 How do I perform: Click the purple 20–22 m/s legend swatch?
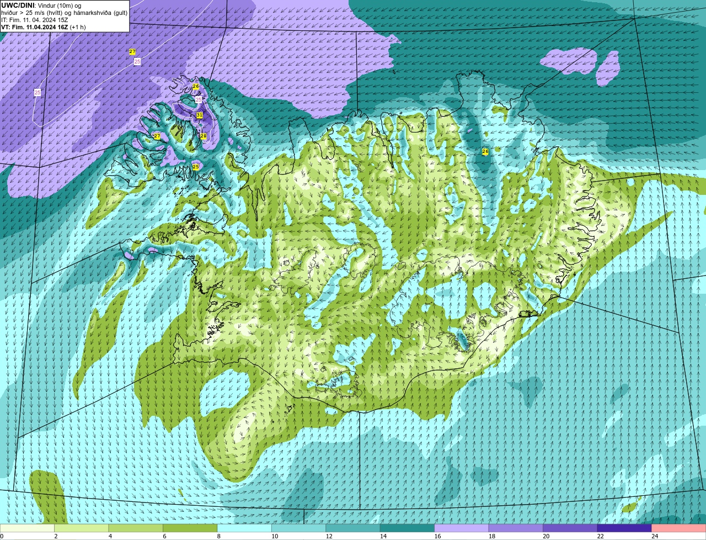[x=570, y=528]
